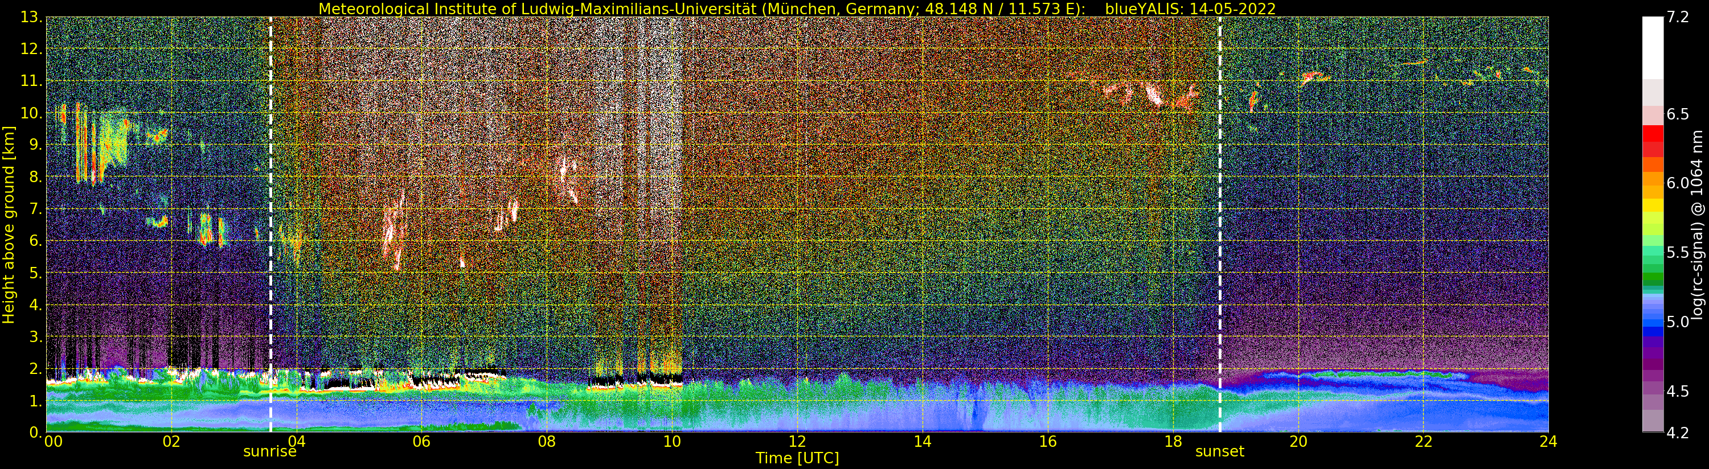This screenshot has height=469, width=1709.
Task: Click the white dashed sunrise marker line
Action: tap(271, 224)
